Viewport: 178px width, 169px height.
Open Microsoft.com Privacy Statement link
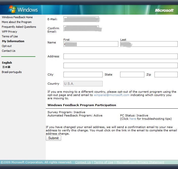tap(140, 162)
